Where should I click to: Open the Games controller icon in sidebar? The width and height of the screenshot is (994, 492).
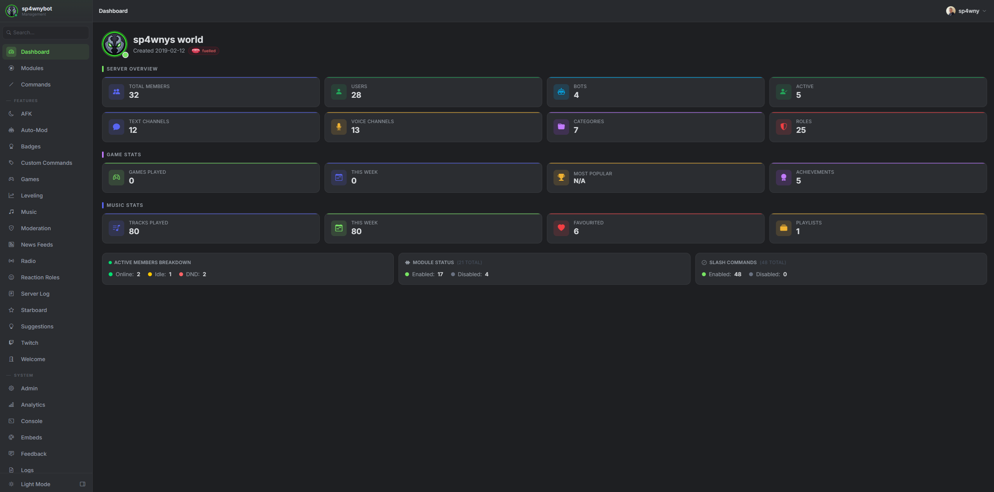pyautogui.click(x=11, y=179)
